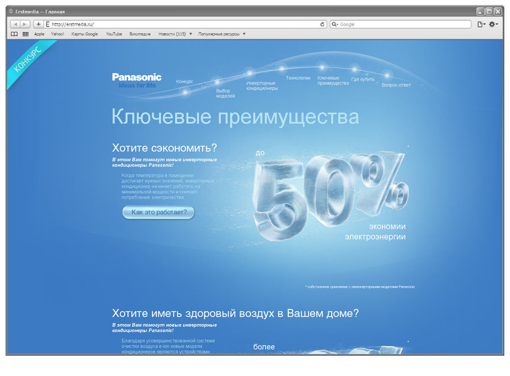Viewport: 510px width, 376px height.
Task: Maximize the browser window
Action: pyautogui.click(x=489, y=12)
